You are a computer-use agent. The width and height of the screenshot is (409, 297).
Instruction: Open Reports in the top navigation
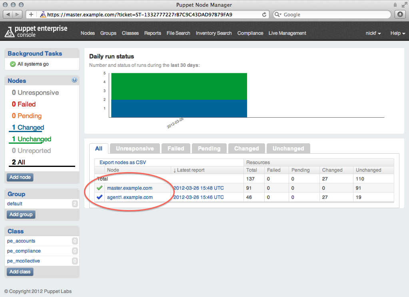(153, 33)
